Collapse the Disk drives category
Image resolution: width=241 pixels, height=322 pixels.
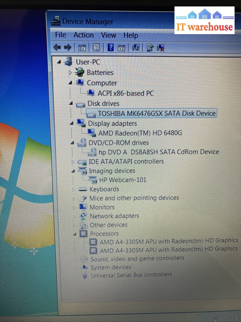(x=70, y=104)
